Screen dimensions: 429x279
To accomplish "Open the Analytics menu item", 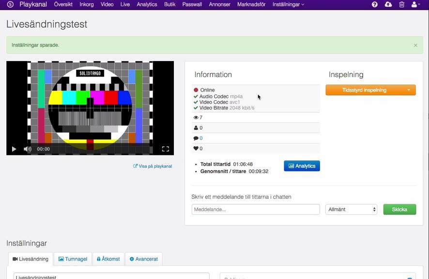I will pos(147,4).
